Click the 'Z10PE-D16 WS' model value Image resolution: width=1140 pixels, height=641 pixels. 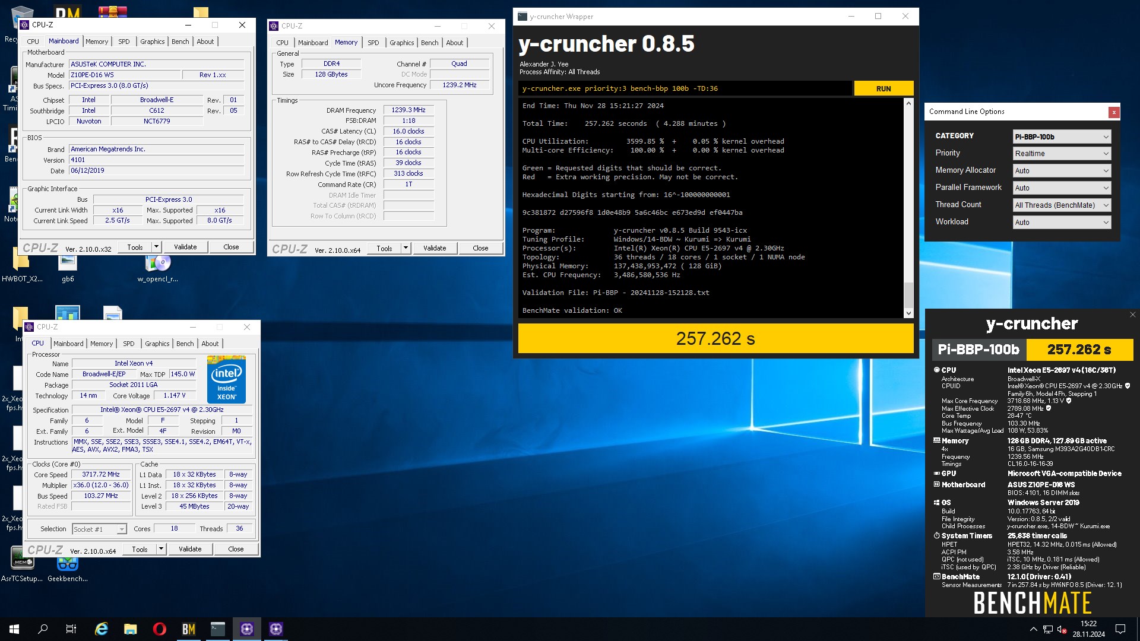[x=125, y=75]
